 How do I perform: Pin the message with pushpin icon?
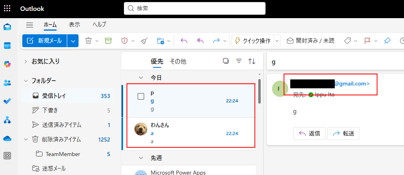tap(387, 41)
